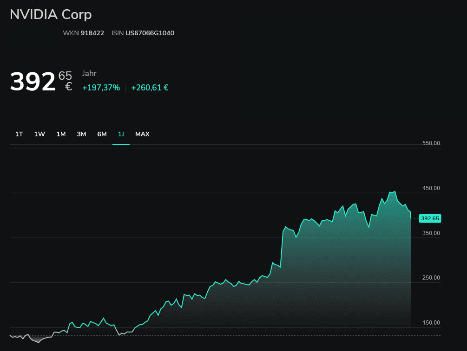Switch chart to MAX range
This screenshot has height=351, width=467.
142,134
